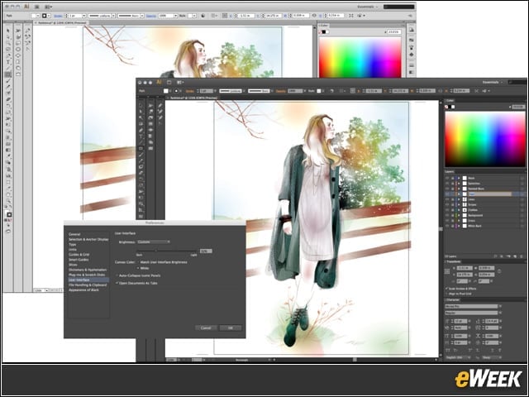Image resolution: width=529 pixels, height=397 pixels.
Task: Click the document tab in the dark window
Action: pos(193,98)
